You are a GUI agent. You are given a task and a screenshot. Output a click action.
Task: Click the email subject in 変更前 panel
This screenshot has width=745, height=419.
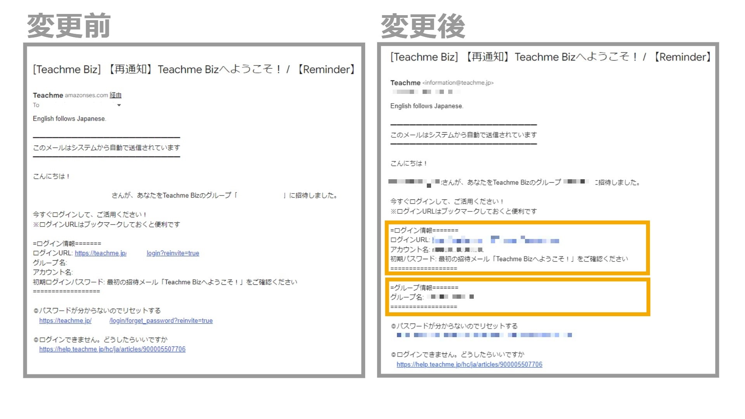[x=194, y=69]
